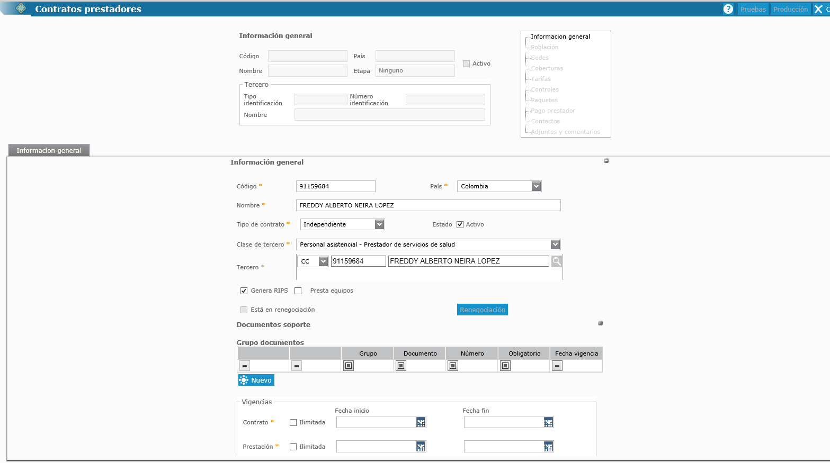Screen dimensions: 830x463
Task: Enable the Presta equipos checkbox
Action: click(298, 290)
